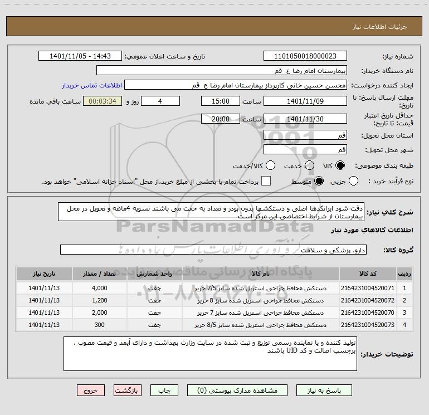Viewport: 429px width, 415px height.
Task: Click the شماره نیاز field 1101050018000023
Action: point(305,56)
